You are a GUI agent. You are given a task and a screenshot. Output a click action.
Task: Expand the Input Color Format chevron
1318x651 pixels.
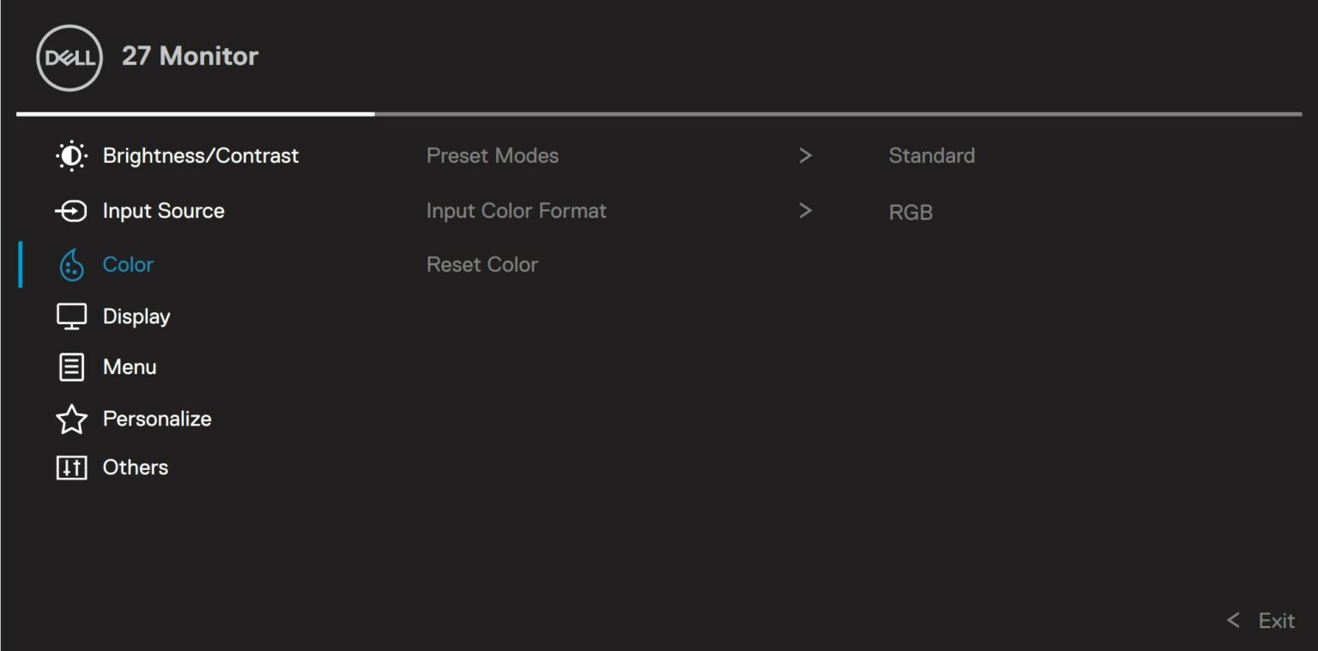[x=805, y=210]
